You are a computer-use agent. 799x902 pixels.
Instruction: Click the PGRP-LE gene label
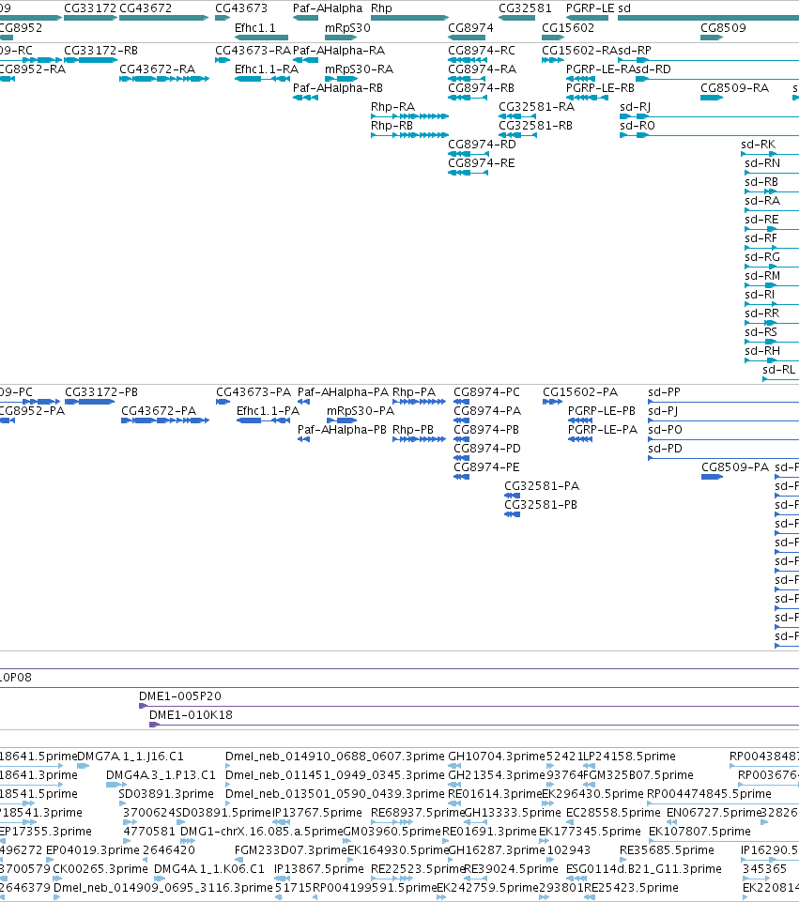click(591, 8)
